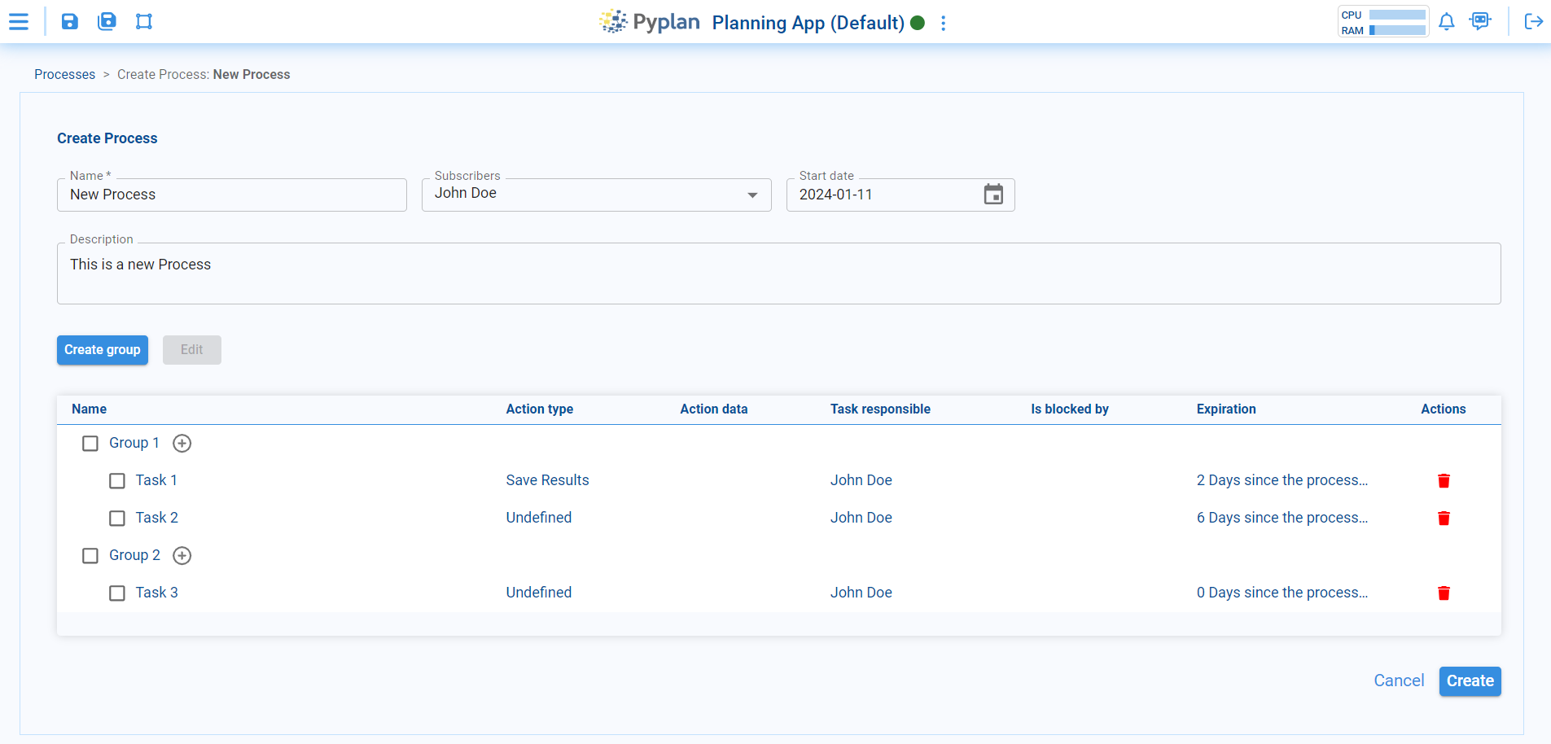Expand the Subscribers dropdown
The width and height of the screenshot is (1551, 744).
[752, 195]
